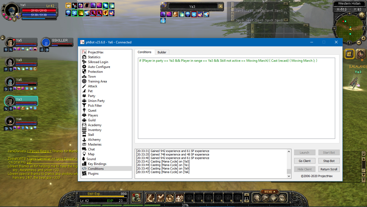This screenshot has width=367, height=207.
Task: Go to the Alchemy section
Action: pos(94,140)
